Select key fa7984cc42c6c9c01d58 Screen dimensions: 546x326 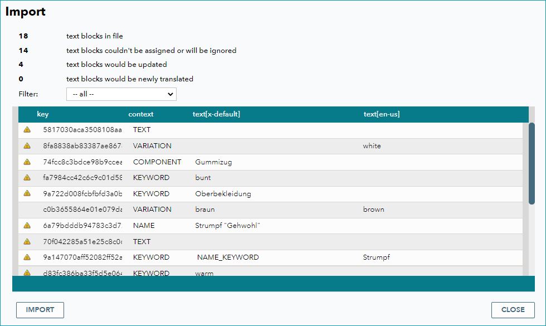(x=82, y=178)
